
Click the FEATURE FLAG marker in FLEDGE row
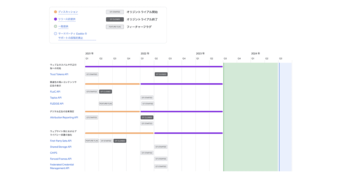106,104
